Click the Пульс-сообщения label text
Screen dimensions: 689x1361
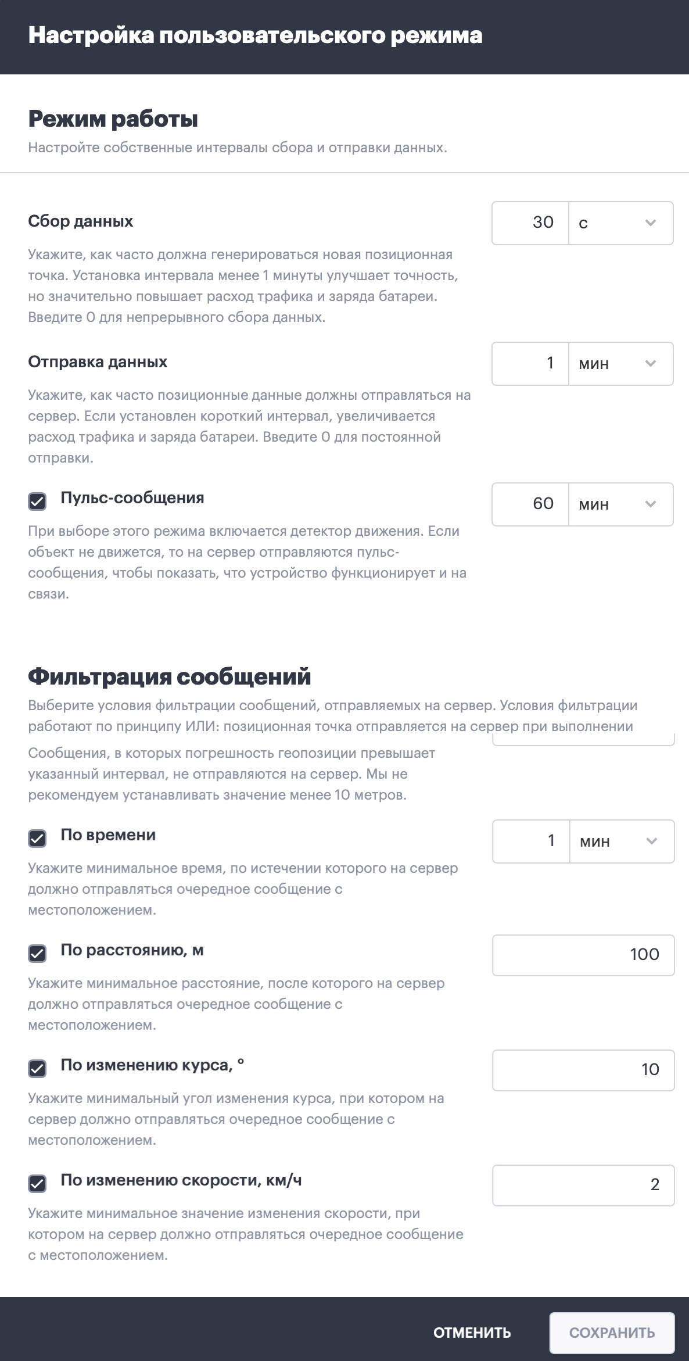tap(132, 498)
